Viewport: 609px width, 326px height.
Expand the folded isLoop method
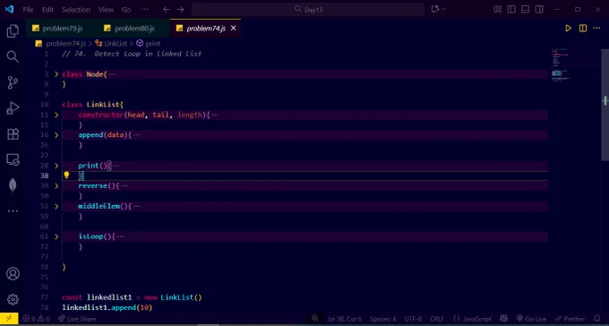click(56, 236)
